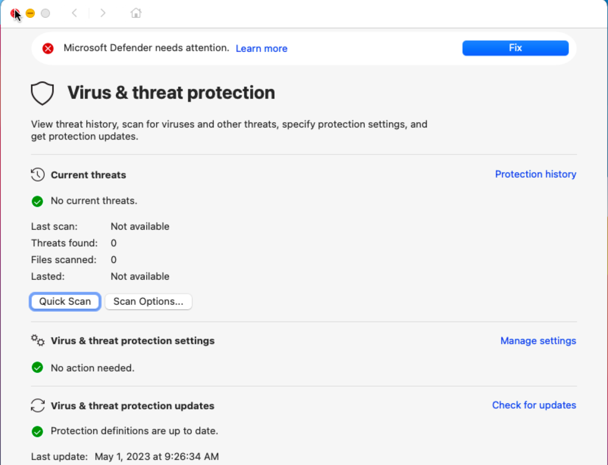Click the shield icon beside Virus & threat protection

(42, 93)
